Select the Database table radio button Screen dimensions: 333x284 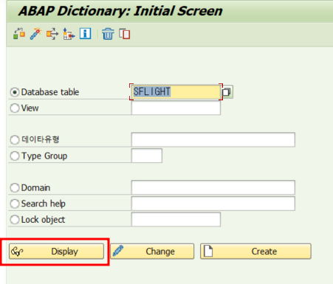(15, 92)
